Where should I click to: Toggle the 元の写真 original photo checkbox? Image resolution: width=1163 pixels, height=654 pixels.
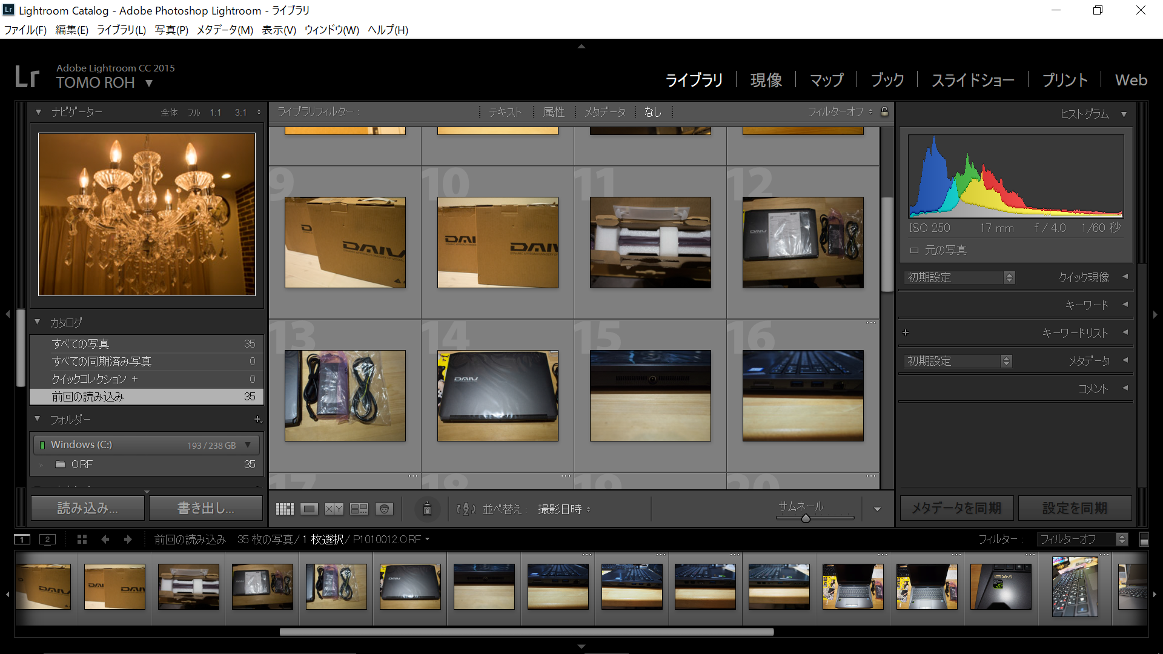tap(914, 250)
